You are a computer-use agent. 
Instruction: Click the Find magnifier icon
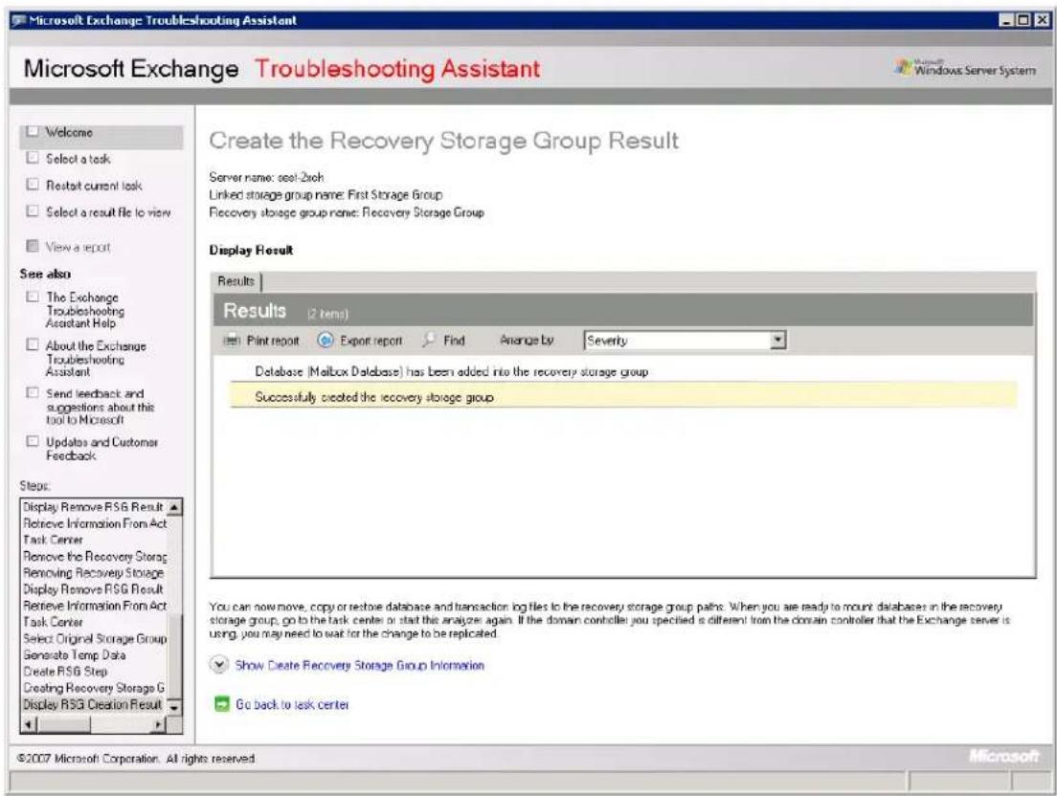[x=429, y=340]
